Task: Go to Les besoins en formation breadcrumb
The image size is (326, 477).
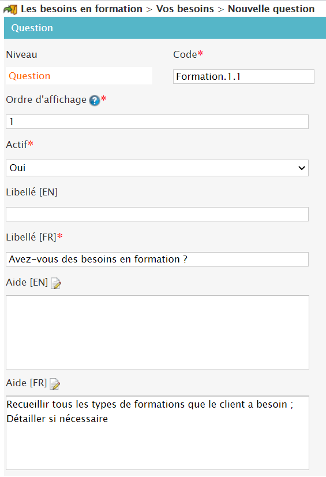Action: pos(82,9)
